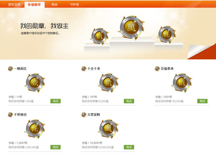The image size is (216, 155).
Task: Select the 祈福勋章 tab
Action: 35,5
